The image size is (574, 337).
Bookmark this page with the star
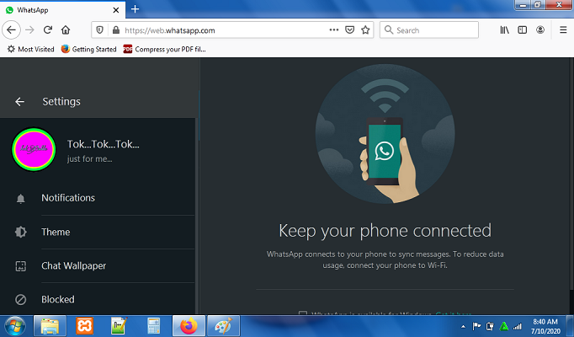click(x=365, y=30)
